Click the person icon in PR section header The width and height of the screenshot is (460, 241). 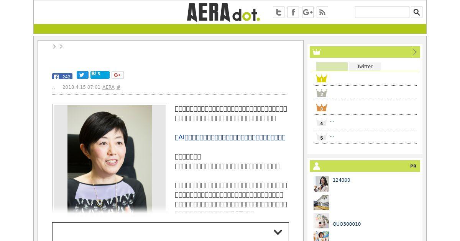317,166
